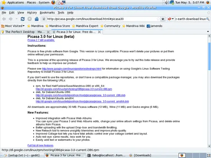Image resolution: width=211 pixels, height=158 pixels.
Task: Close the Picasa 3 for Linux tab
Action: pos(99,32)
